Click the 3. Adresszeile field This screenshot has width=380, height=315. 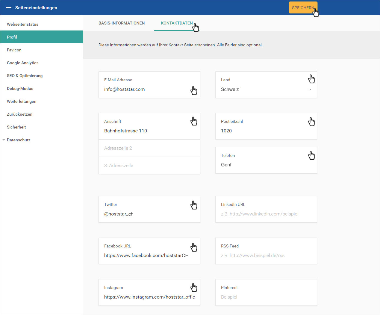(149, 166)
